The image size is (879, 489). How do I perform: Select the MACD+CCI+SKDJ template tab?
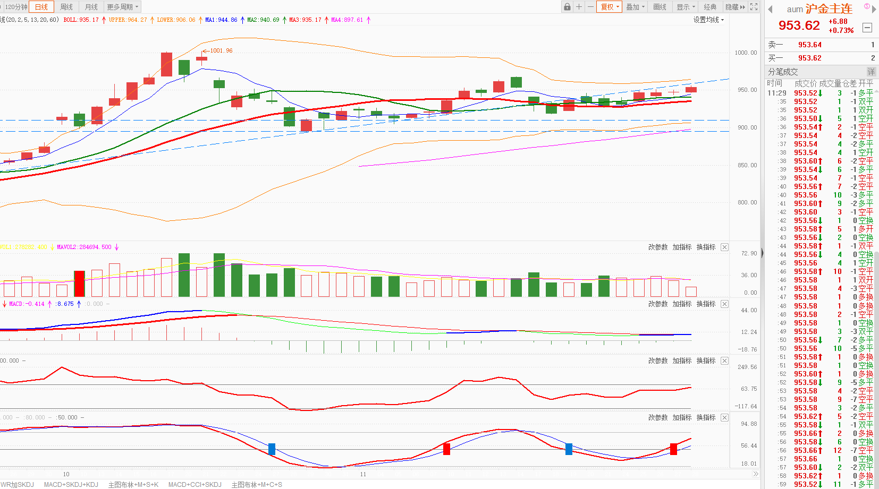click(x=195, y=484)
